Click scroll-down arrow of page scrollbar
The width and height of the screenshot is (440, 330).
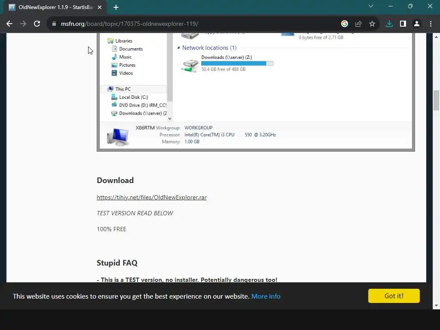pos(436,306)
